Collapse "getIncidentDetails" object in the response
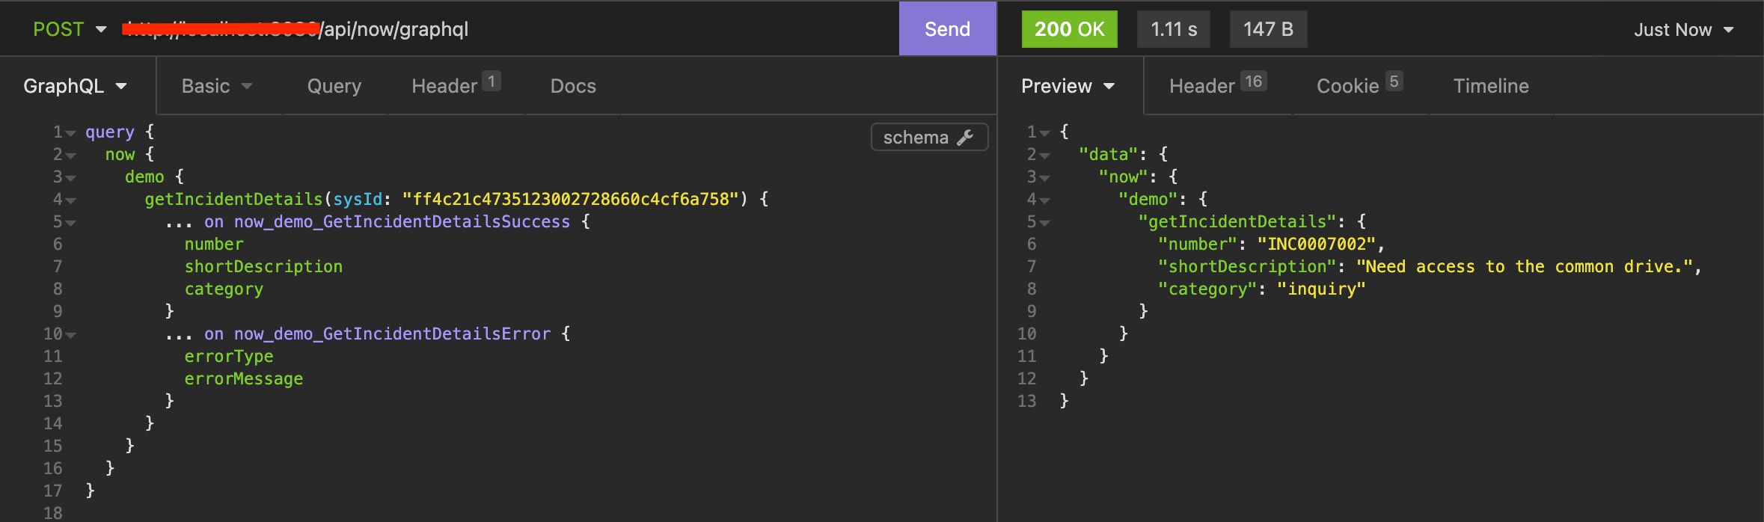The height and width of the screenshot is (522, 1764). 1044,223
